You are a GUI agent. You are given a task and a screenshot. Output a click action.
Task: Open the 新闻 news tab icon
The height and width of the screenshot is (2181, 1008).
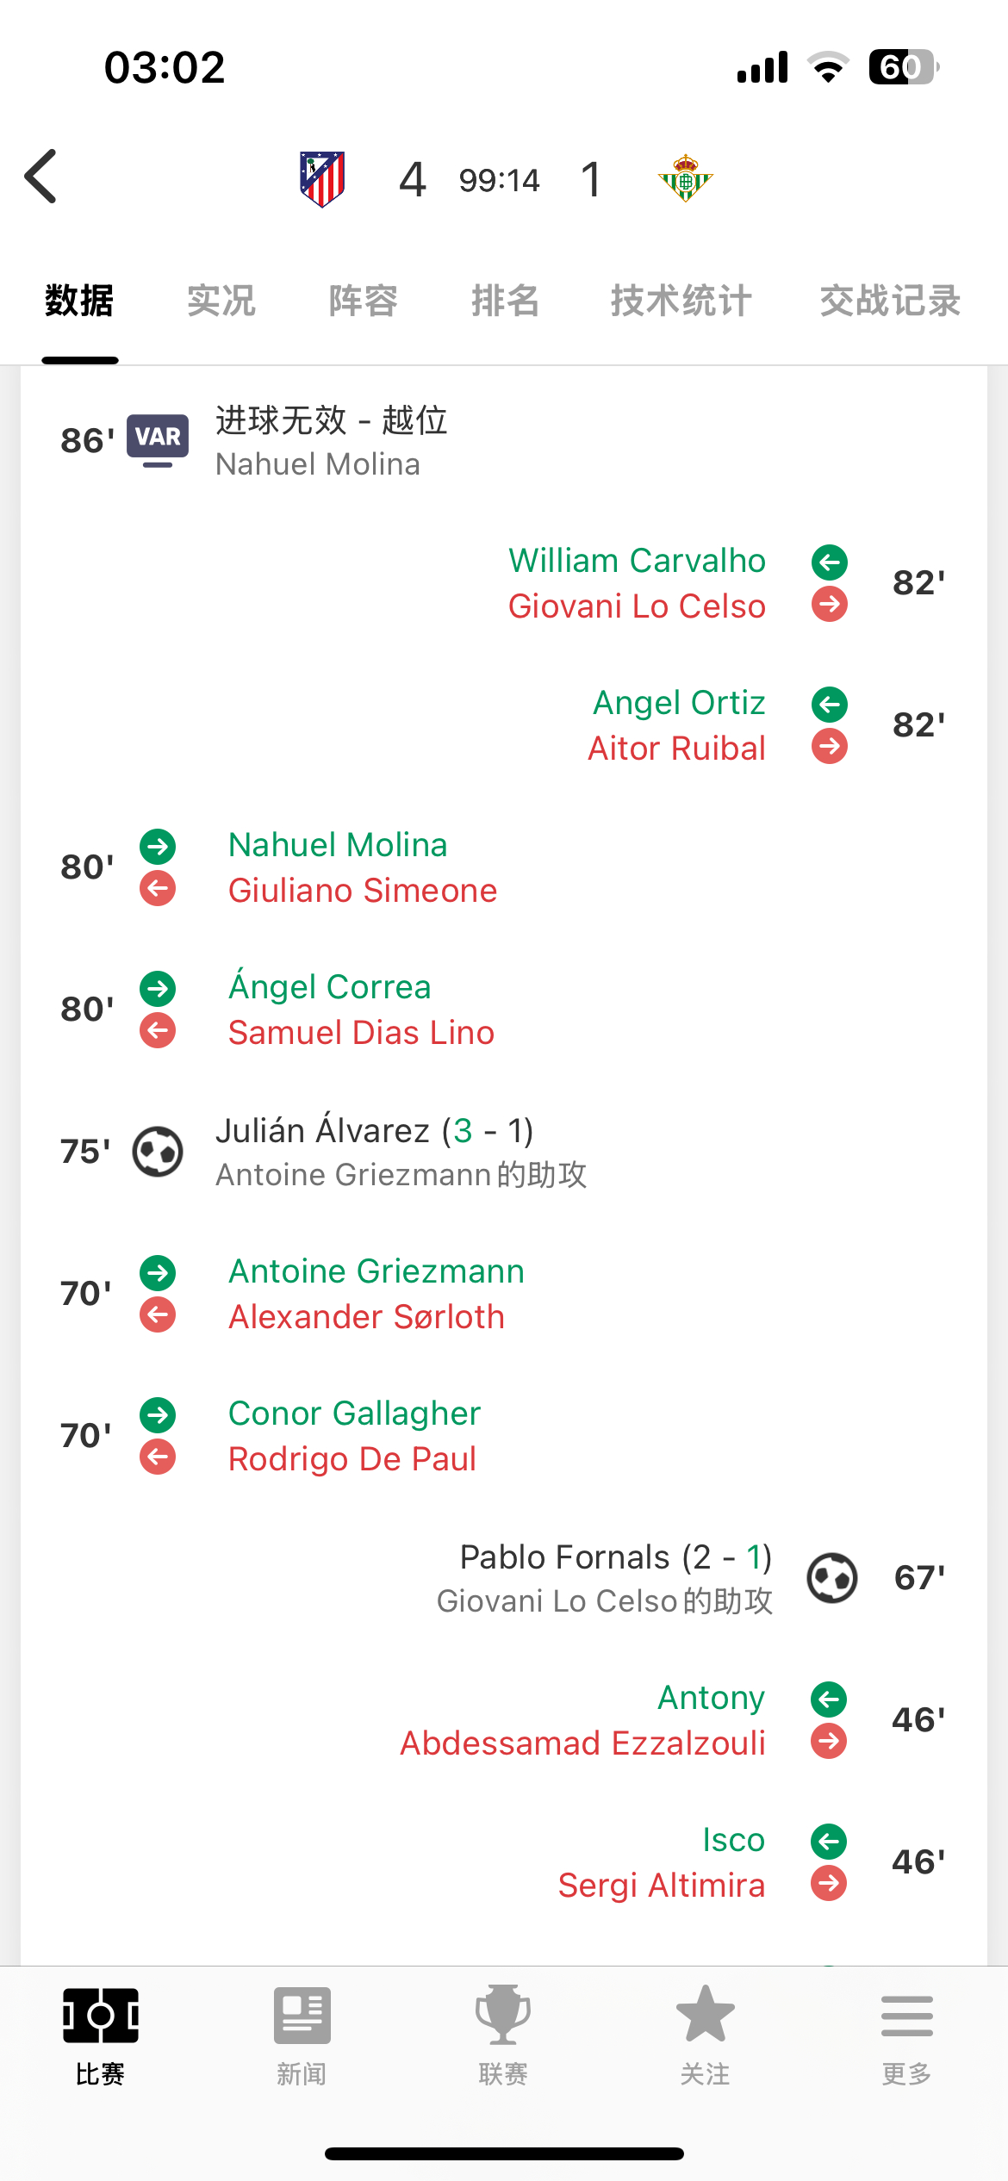[302, 2016]
